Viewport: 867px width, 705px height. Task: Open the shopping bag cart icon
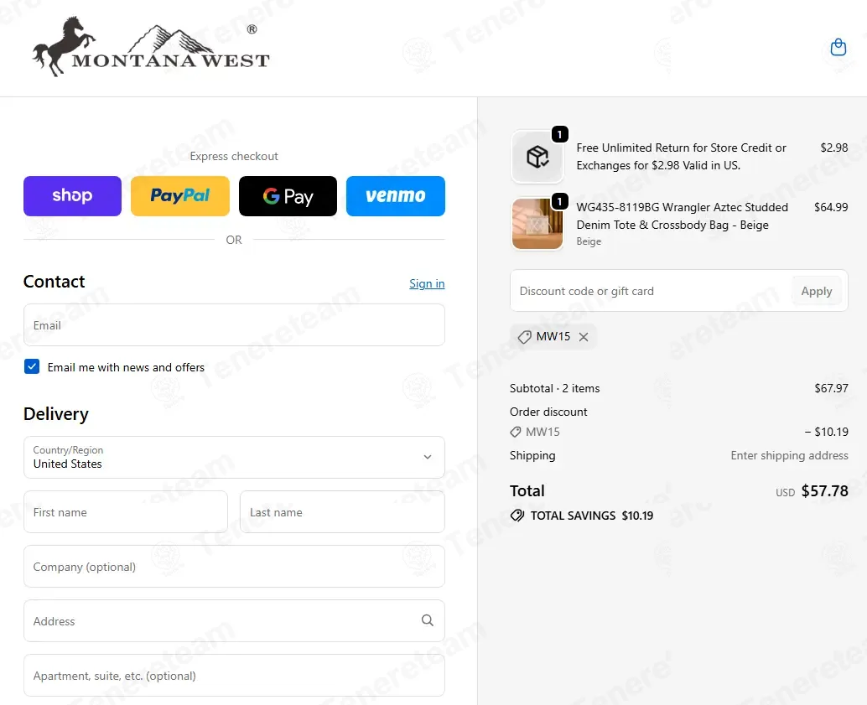(x=838, y=48)
